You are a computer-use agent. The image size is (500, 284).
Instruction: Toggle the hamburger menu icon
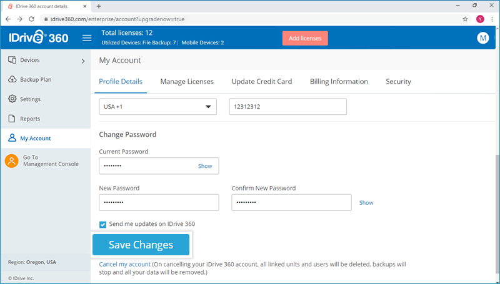coord(87,38)
